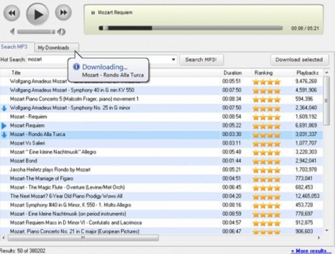Screen dimensions: 335x254
Task: Click the 00:01:44 duration cell
Action: [232, 161]
